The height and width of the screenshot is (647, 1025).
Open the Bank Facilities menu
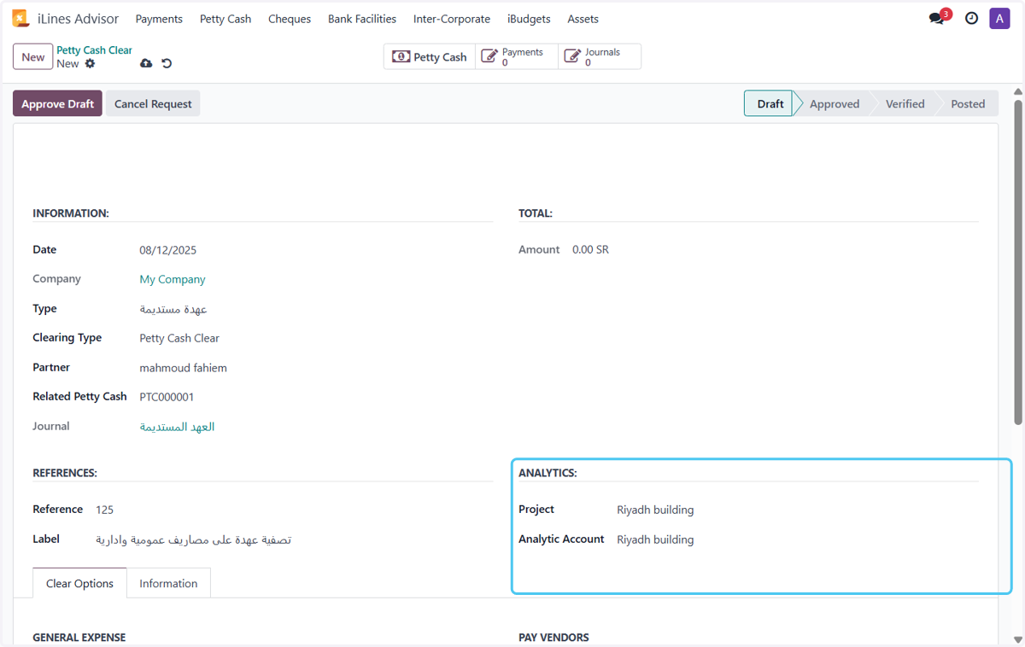(x=362, y=19)
